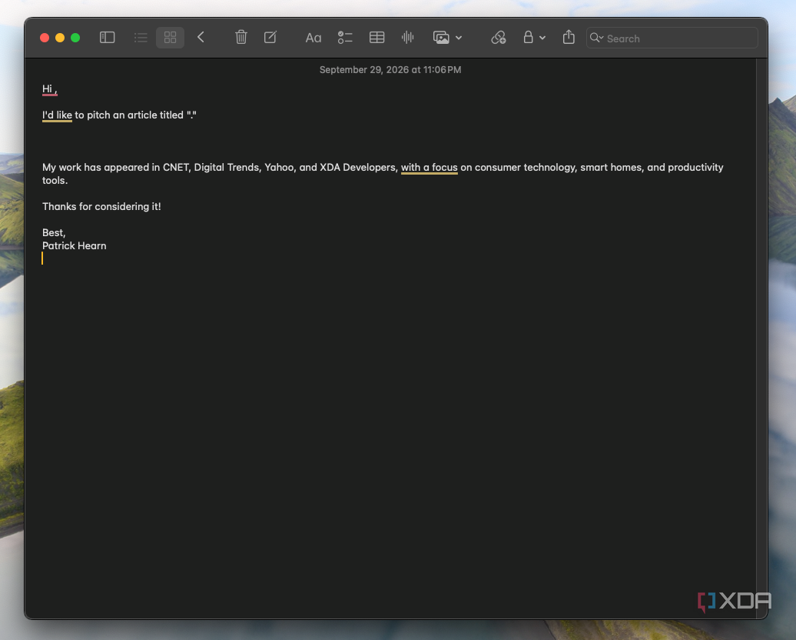Image resolution: width=796 pixels, height=640 pixels.
Task: Click the words "XDA Developers"
Action: click(x=358, y=168)
